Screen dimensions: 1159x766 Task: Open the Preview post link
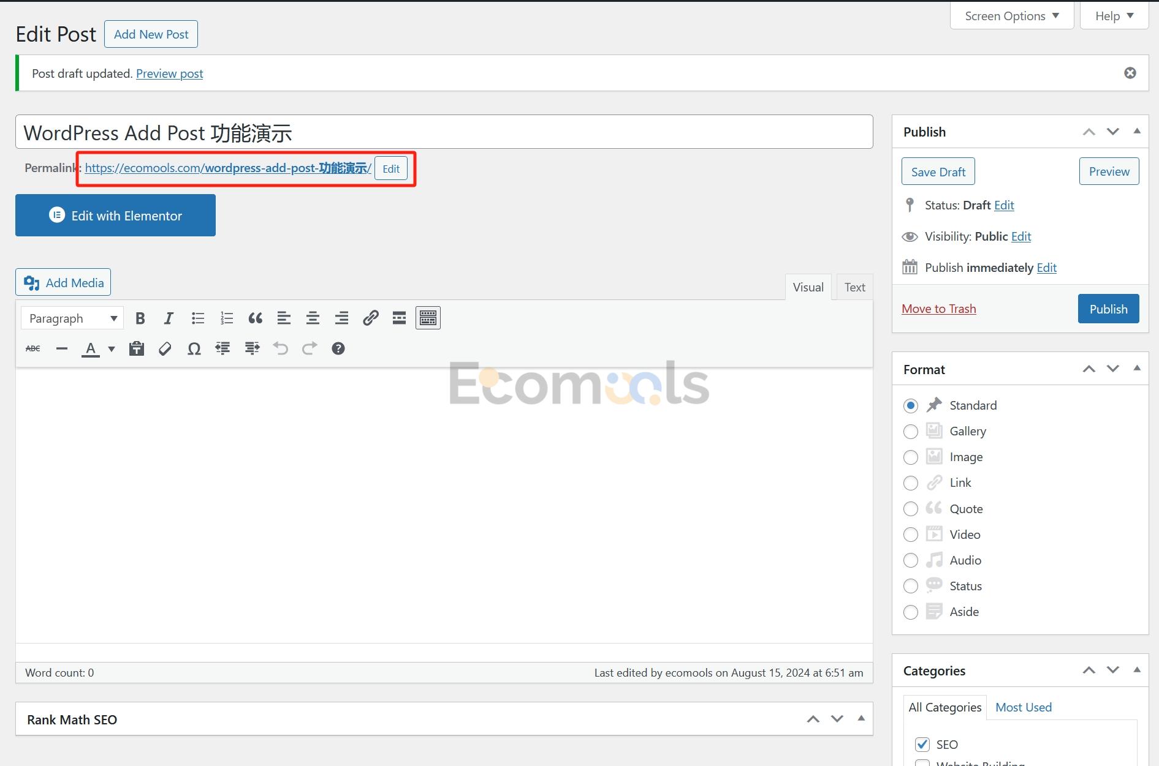(169, 73)
